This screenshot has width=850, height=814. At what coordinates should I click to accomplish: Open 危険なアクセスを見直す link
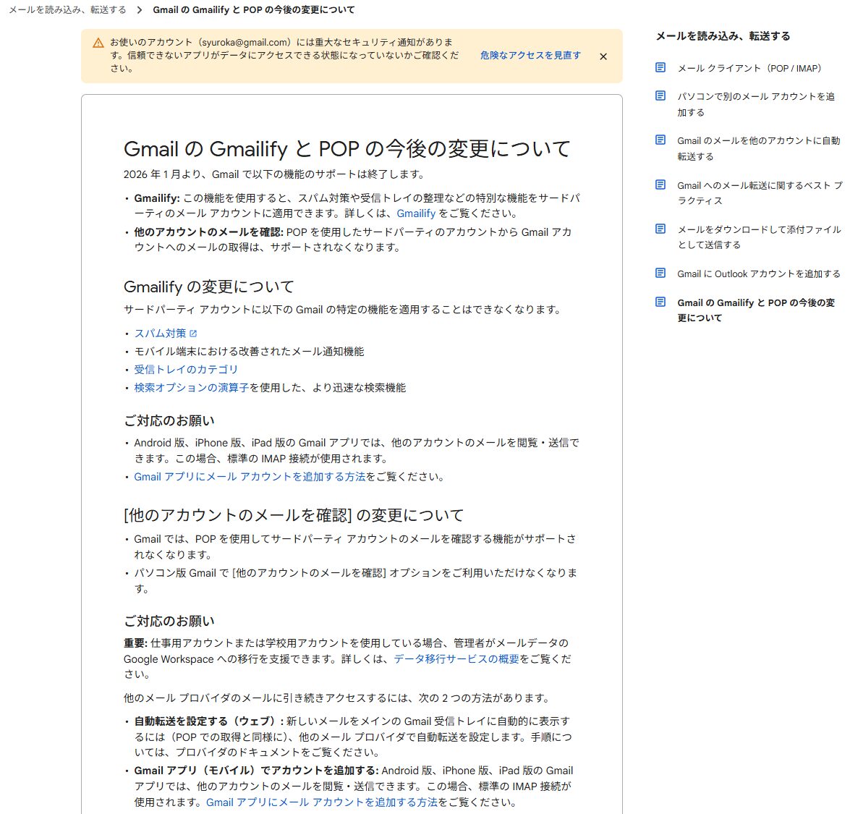[530, 55]
